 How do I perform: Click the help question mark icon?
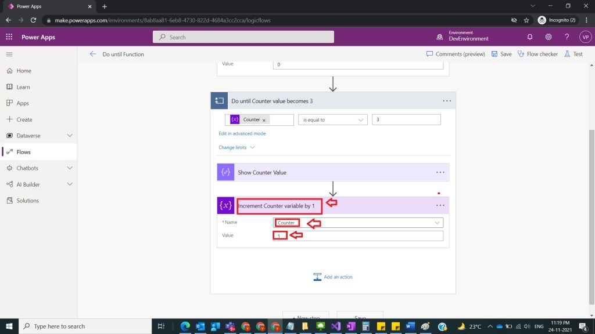point(567,37)
